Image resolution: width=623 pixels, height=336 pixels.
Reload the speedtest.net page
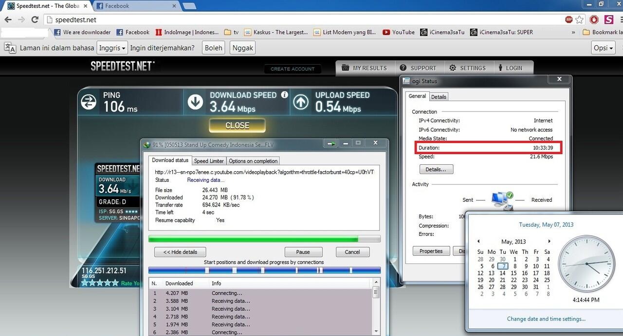click(x=35, y=20)
